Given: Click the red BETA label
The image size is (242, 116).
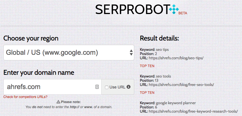Looking at the screenshot, I should [x=183, y=13].
